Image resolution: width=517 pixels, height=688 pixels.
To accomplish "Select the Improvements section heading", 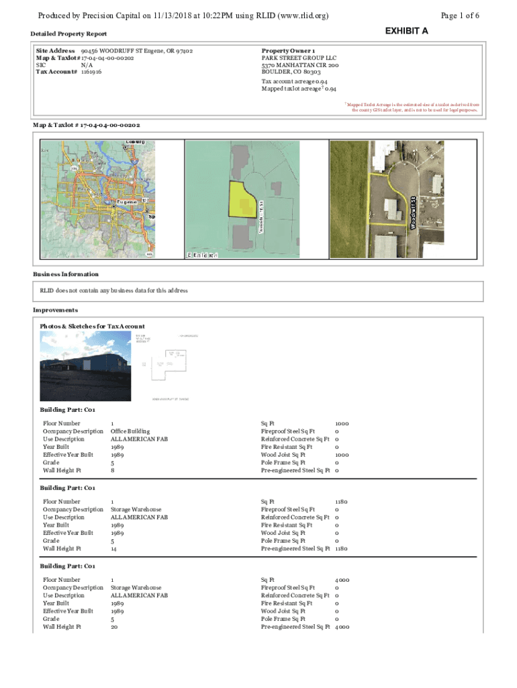I will tap(56, 310).
